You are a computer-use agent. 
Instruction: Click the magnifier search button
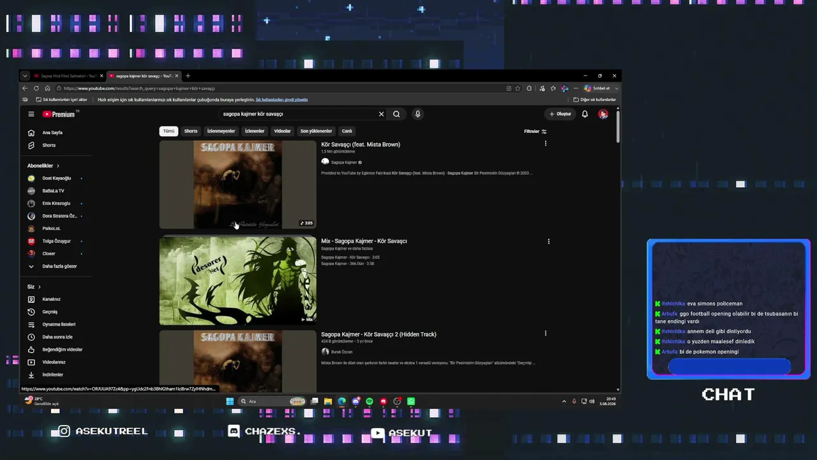[396, 114]
